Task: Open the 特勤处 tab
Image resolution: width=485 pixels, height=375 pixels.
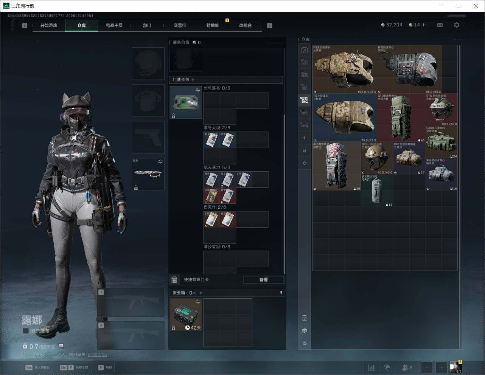Action: 213,25
